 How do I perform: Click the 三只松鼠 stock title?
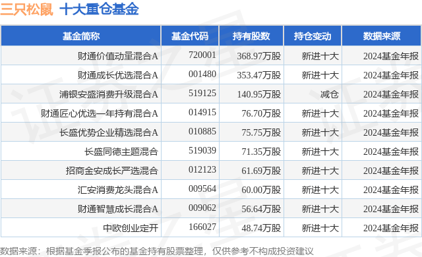[26, 9]
